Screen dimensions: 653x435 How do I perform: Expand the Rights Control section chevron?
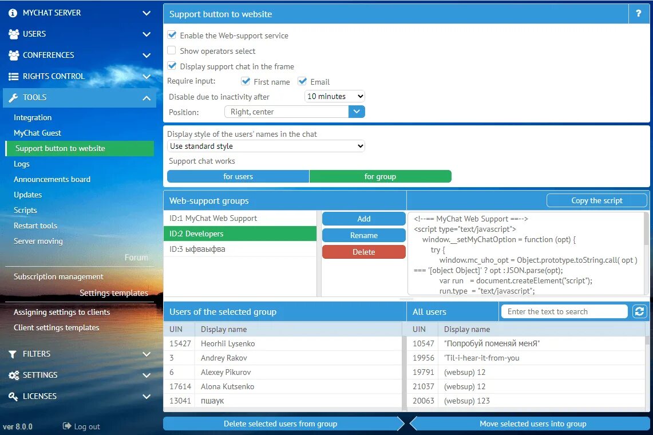tap(147, 76)
